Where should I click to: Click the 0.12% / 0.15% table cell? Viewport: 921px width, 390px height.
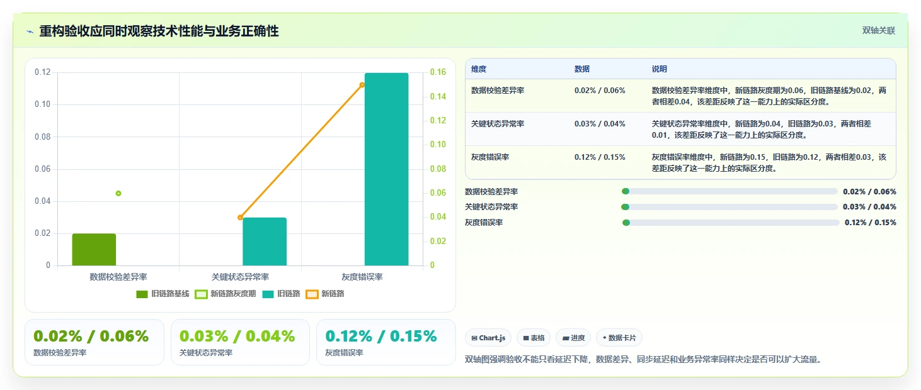pos(600,157)
